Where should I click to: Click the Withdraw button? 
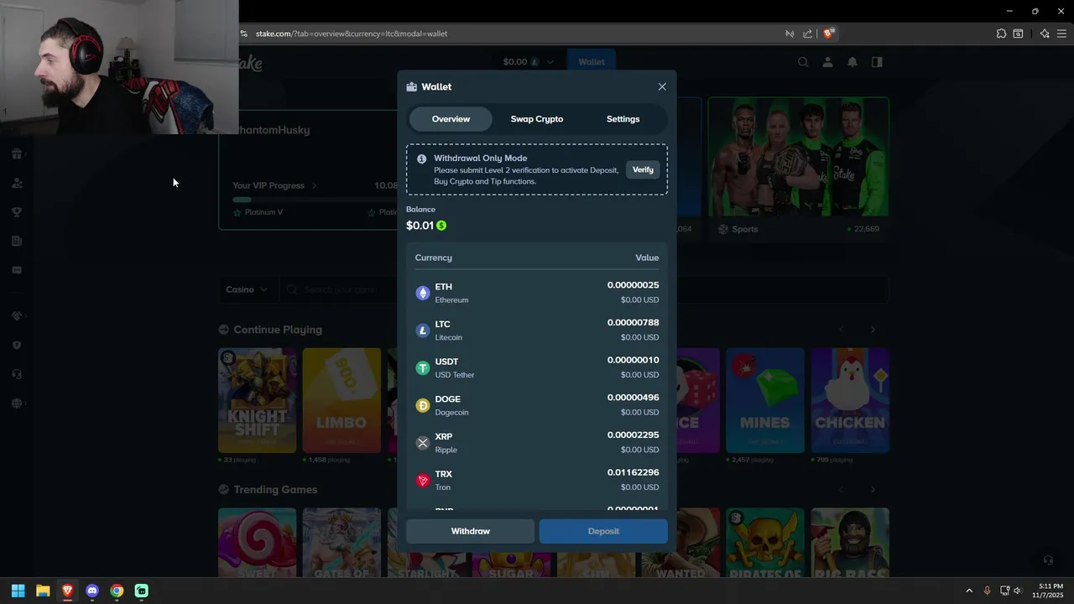(x=470, y=531)
